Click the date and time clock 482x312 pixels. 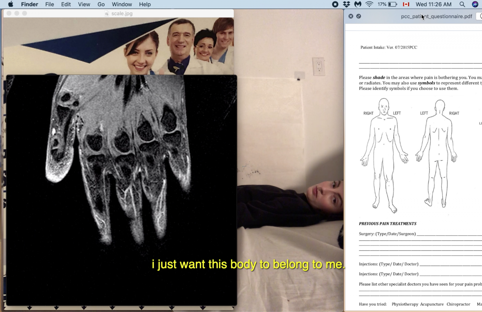click(434, 4)
